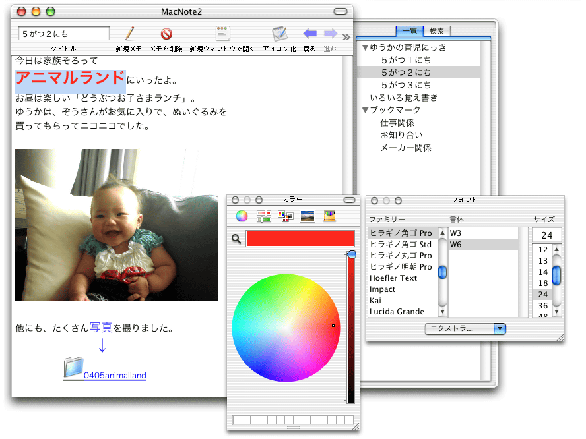
Task: Select the color wheel picker mode
Action: (242, 216)
